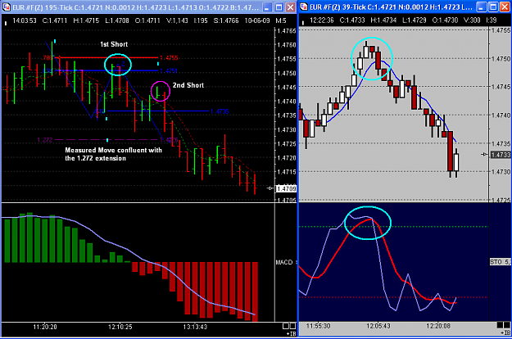This screenshot has width=512, height=339.
Task: Click the 12:22:36 time in 39-Tick bar
Action: 322,20
